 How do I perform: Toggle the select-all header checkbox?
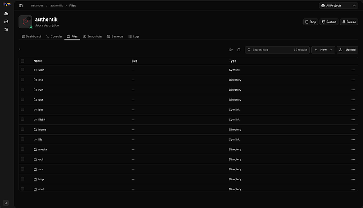22,61
